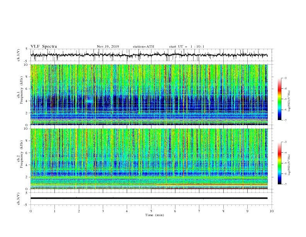Click the "VLF Spectra" plot title

pos(44,46)
